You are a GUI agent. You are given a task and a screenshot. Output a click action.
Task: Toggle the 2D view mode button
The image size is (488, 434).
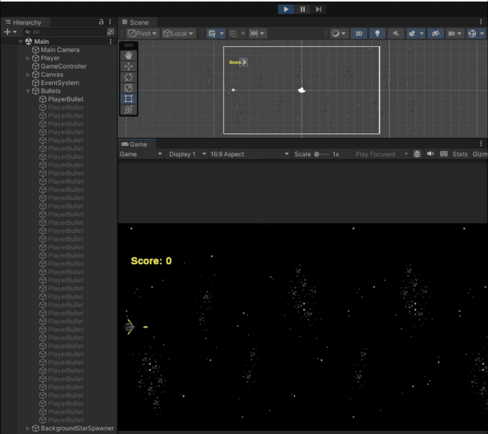358,33
